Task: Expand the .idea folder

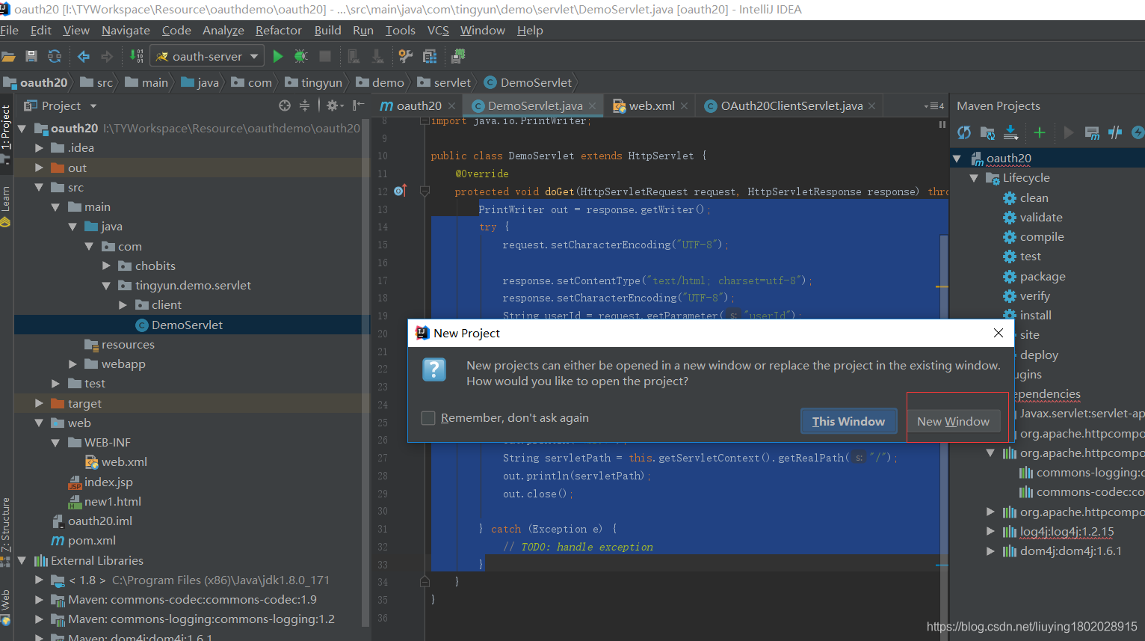Action: (39, 148)
